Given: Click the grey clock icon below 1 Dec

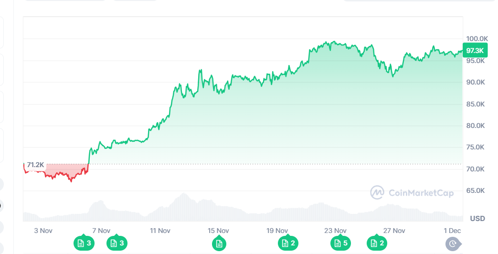Looking at the screenshot, I should 453,244.
